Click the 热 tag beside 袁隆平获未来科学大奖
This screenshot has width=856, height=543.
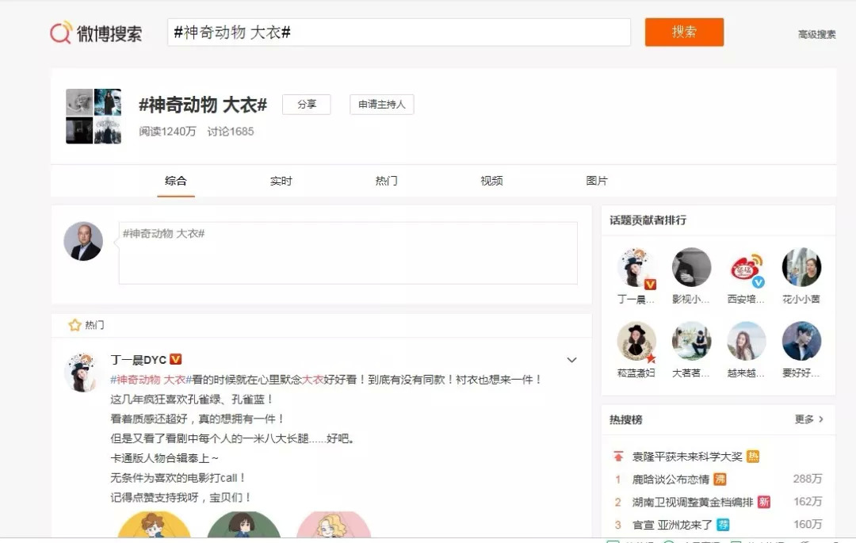pos(753,457)
